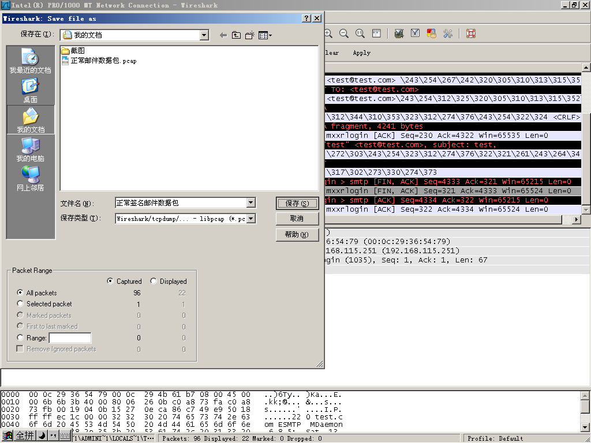Go back using the left arrow icon
The height and width of the screenshot is (443, 591).
pyautogui.click(x=223, y=35)
